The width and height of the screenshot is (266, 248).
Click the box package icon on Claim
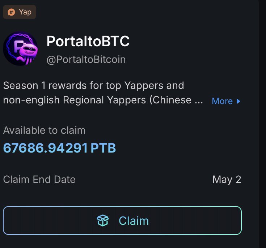tap(103, 221)
